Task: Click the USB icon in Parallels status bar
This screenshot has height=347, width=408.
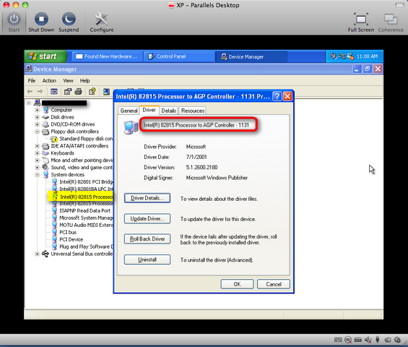Action: coord(378,340)
